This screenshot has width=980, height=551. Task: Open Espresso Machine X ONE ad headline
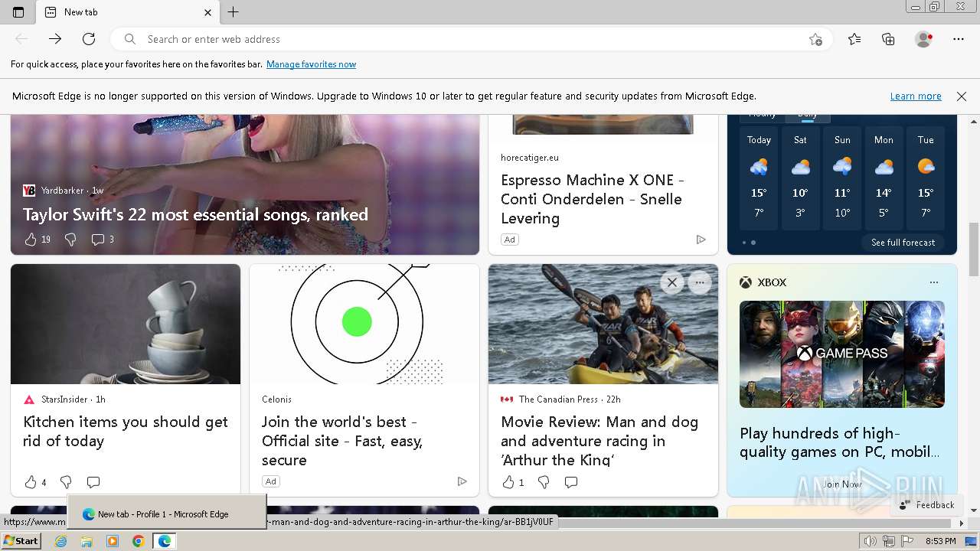click(x=592, y=199)
